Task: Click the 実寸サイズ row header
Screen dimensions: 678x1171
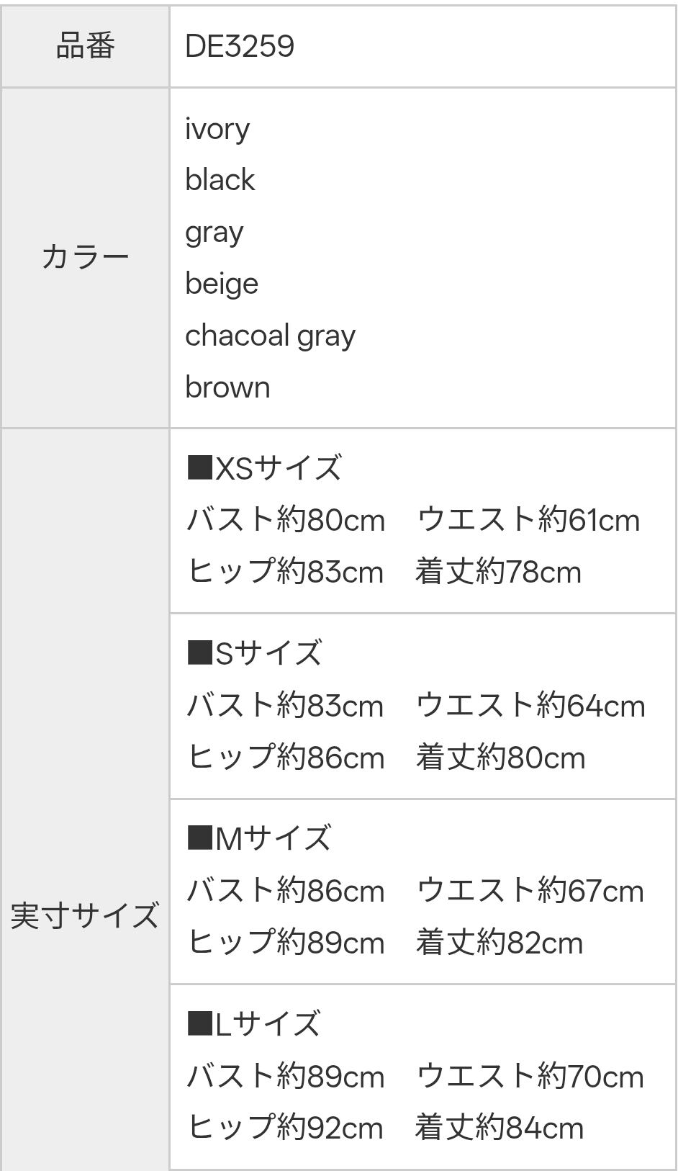Action: (x=85, y=916)
